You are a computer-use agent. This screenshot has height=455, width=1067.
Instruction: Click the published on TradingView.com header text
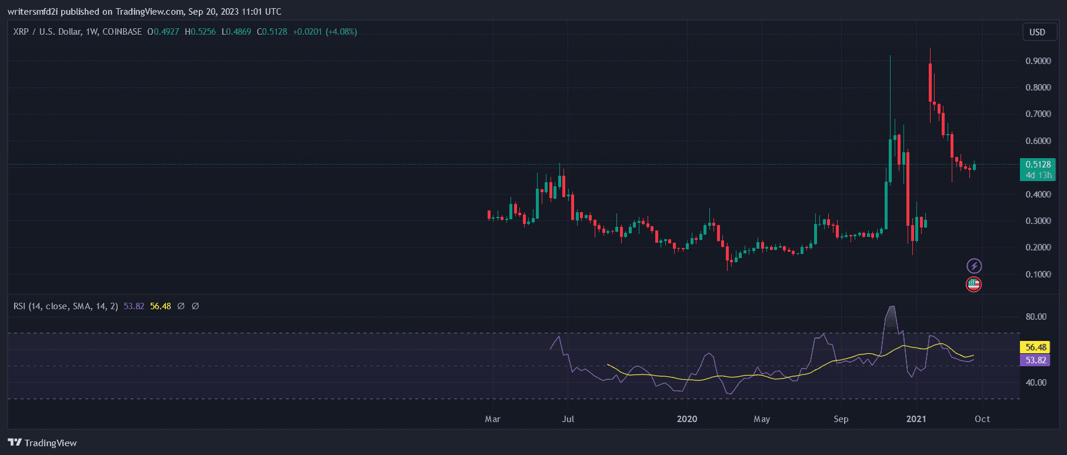pyautogui.click(x=144, y=12)
